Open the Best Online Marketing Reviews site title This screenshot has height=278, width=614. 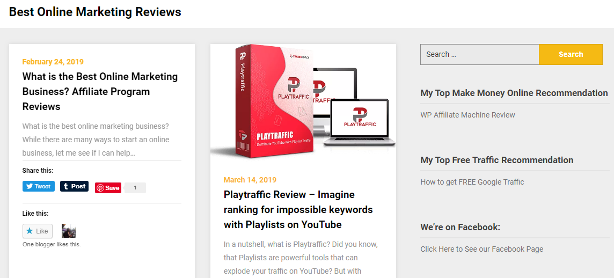[95, 12]
